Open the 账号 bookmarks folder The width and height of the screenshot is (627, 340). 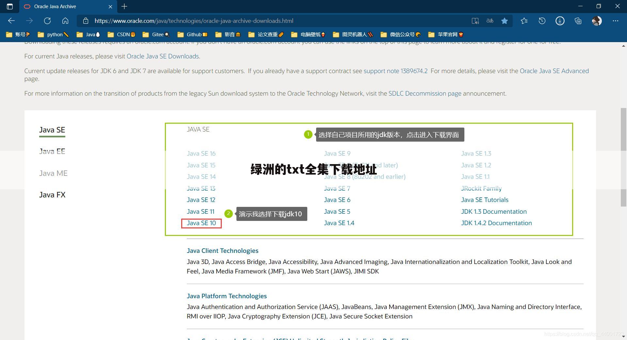18,35
